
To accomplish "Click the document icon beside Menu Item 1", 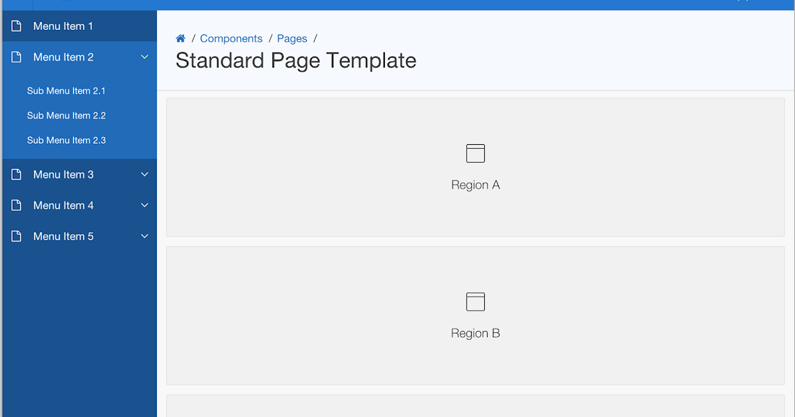I will pos(15,26).
